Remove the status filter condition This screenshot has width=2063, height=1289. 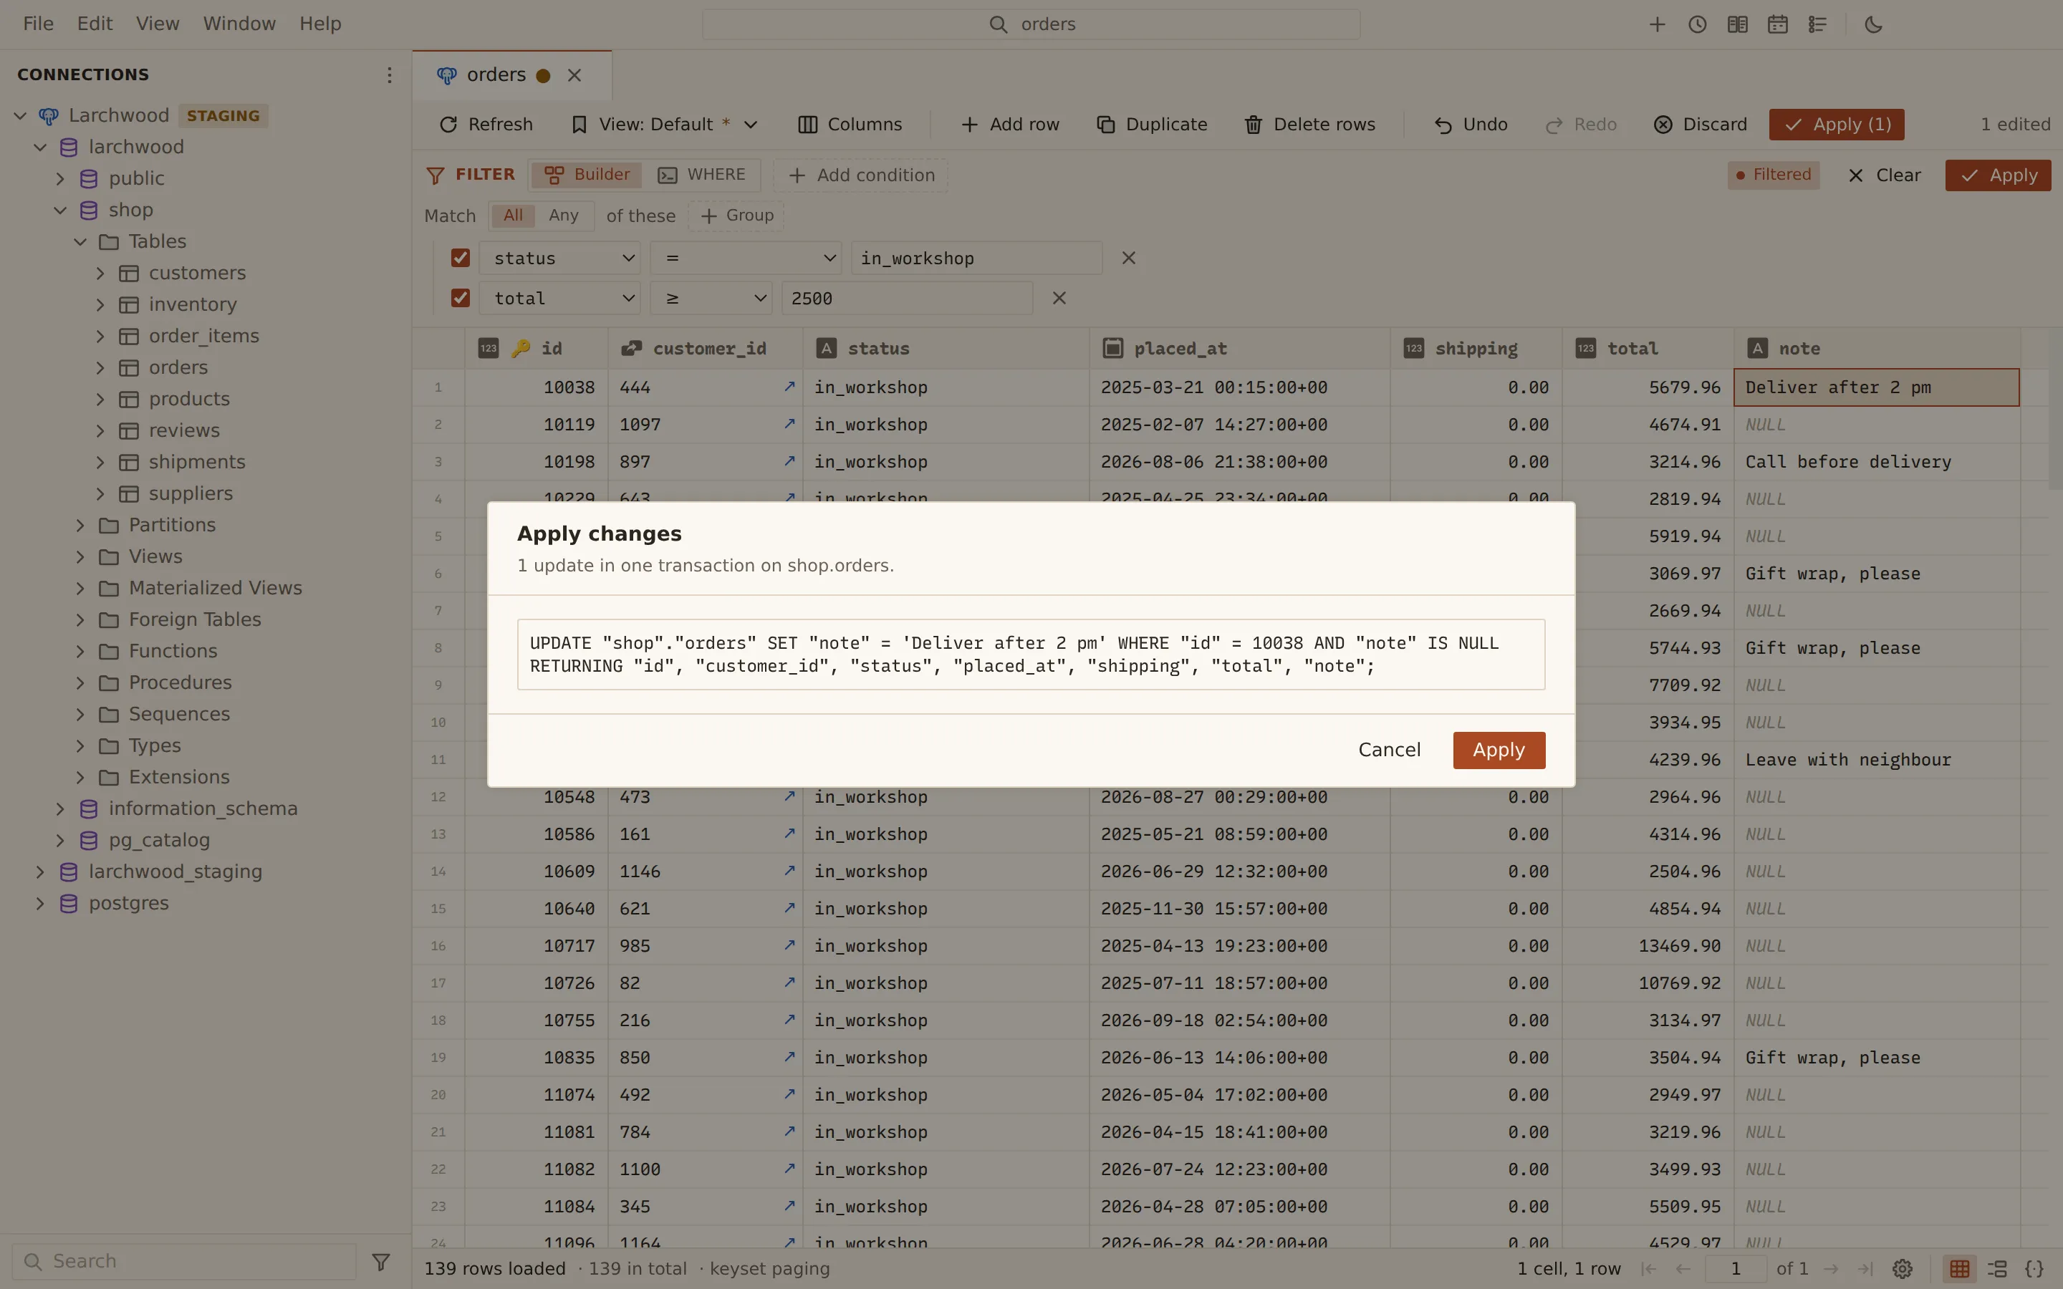point(1127,258)
